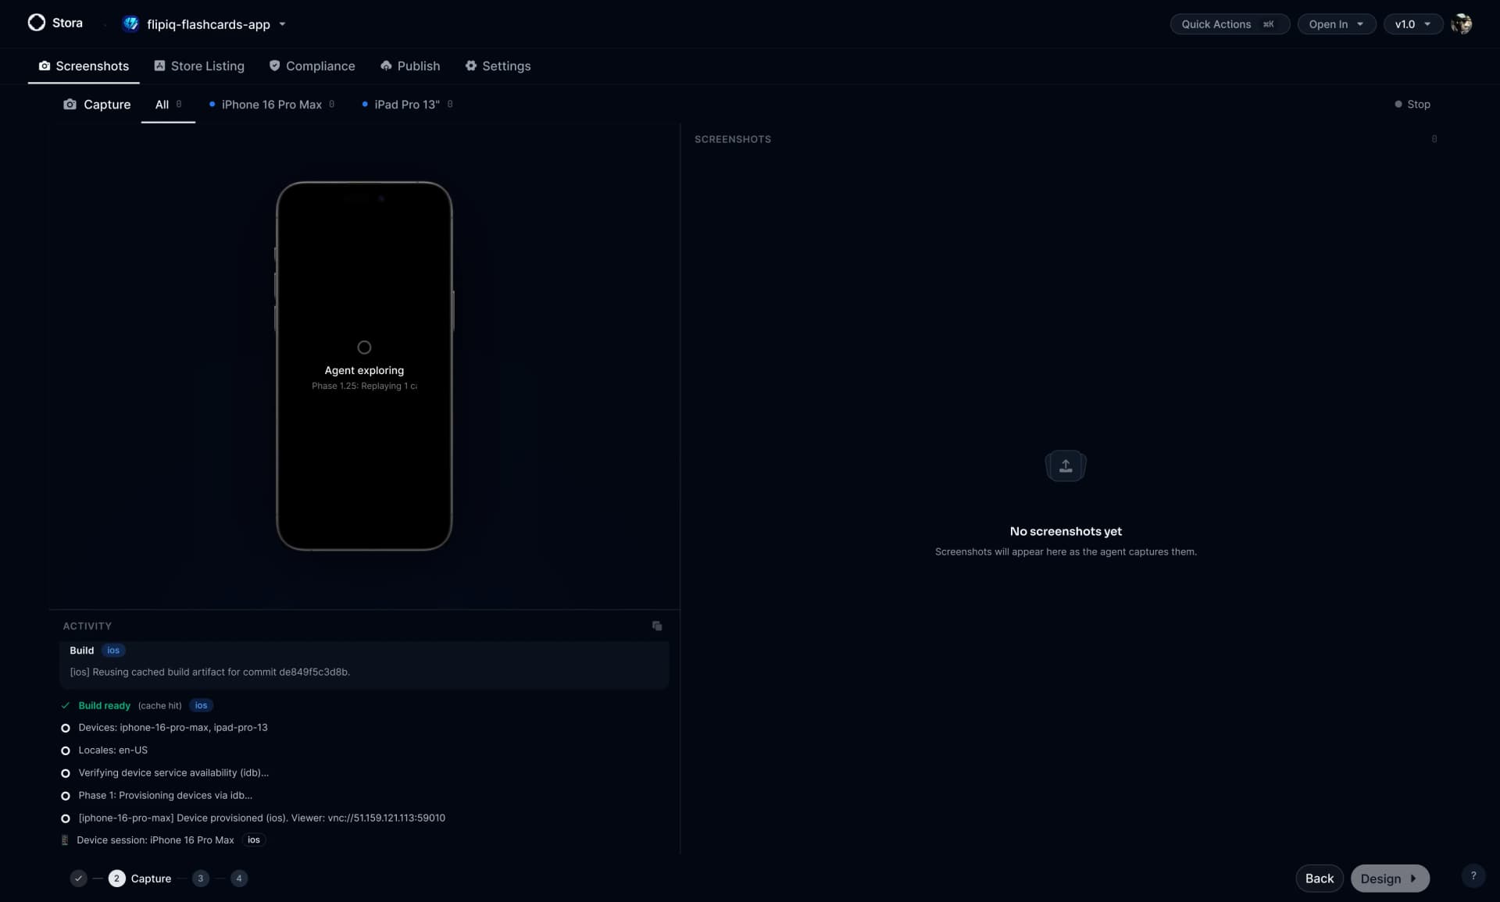1500x902 pixels.
Task: Open the v1.0 version dropdown
Action: (x=1412, y=24)
